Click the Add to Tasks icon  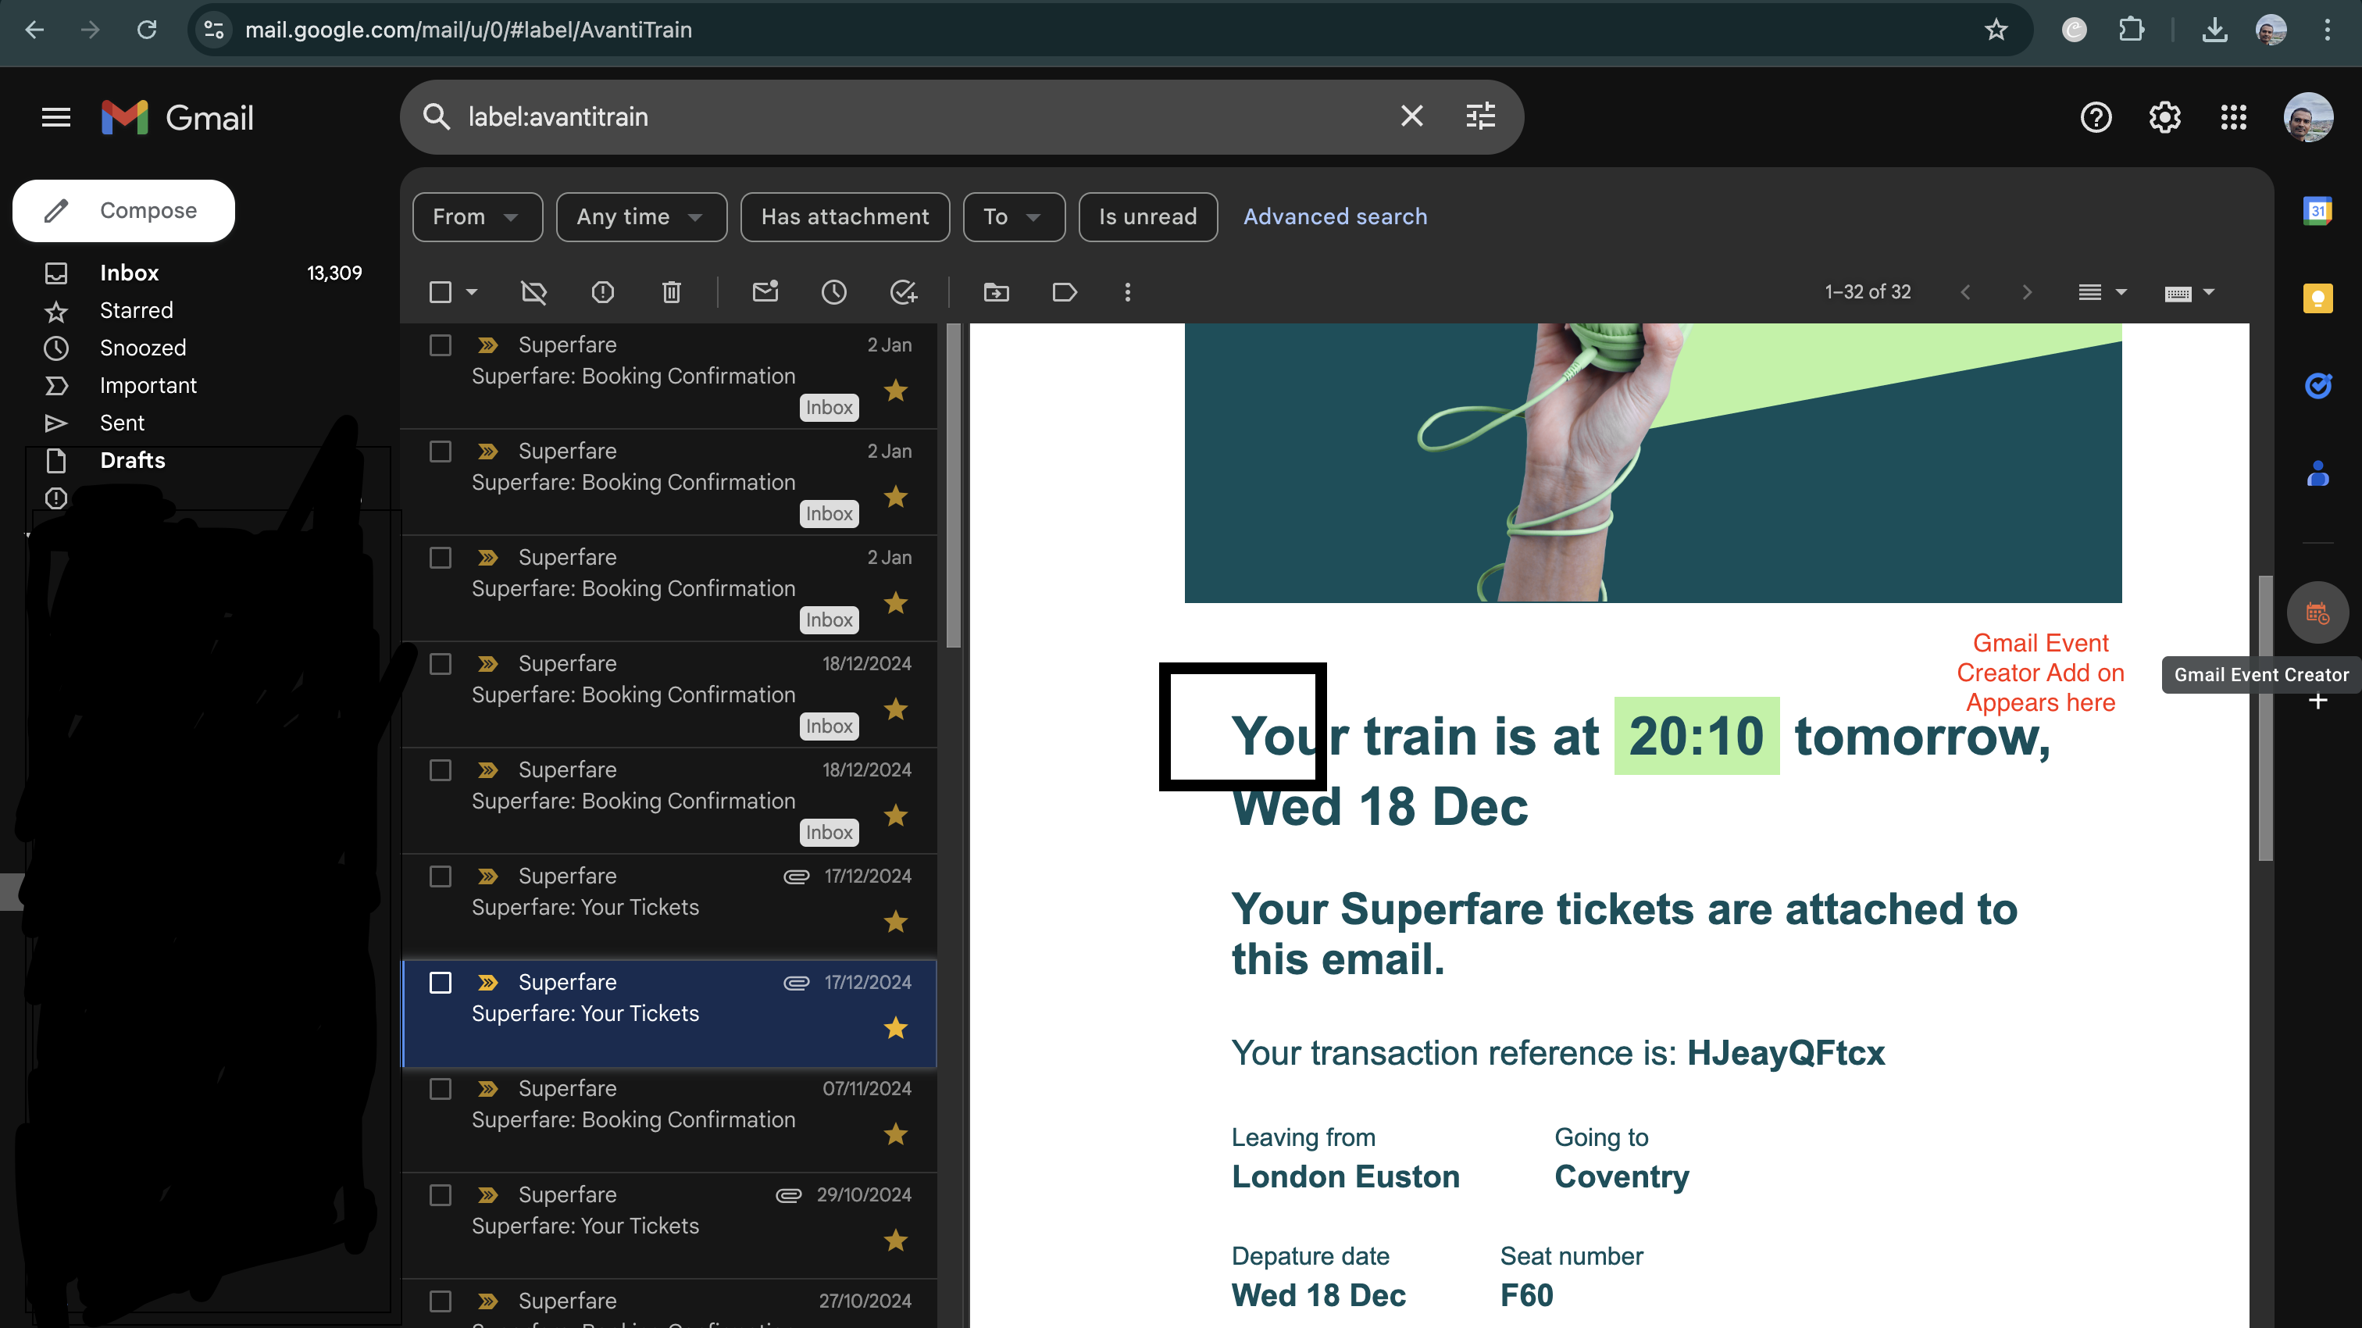pos(903,291)
